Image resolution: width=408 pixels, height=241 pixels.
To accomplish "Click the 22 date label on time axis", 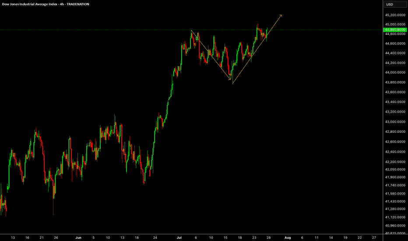I will pyautogui.click(x=359, y=237).
